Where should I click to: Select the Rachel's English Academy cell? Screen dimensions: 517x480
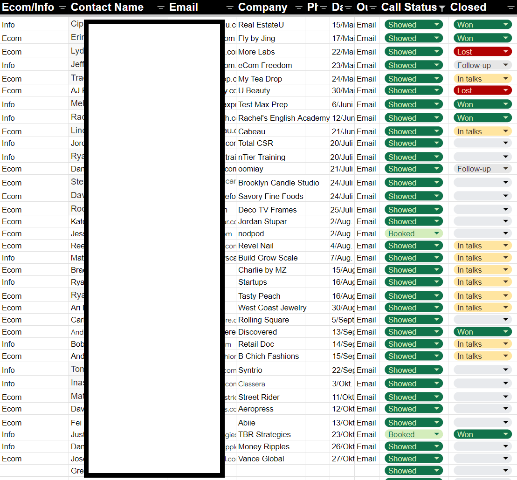(x=283, y=118)
